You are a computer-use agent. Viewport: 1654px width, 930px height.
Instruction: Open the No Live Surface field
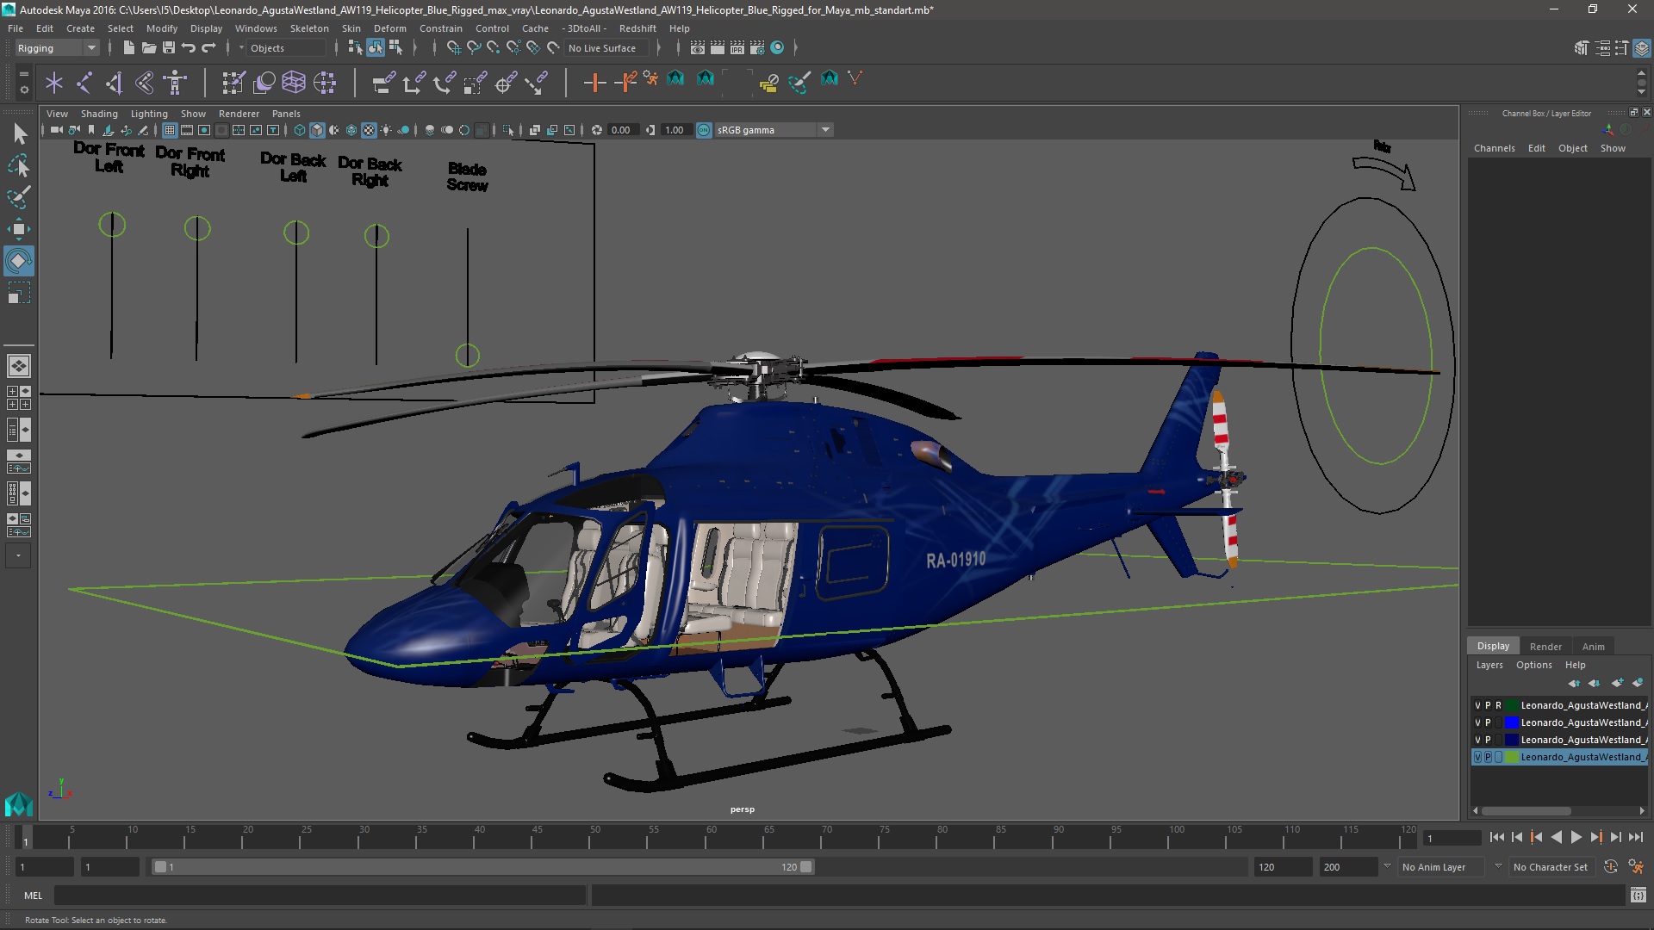pyautogui.click(x=607, y=48)
